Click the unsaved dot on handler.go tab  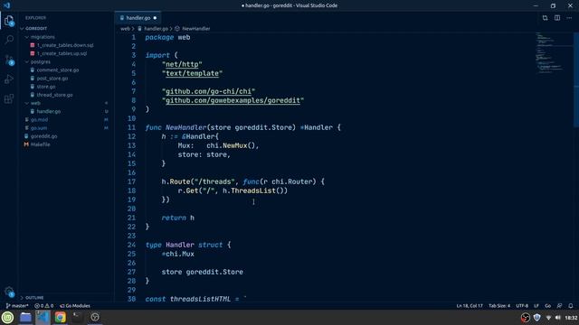point(155,18)
